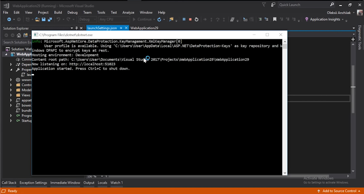Open the Oleksii Anzhiiak account dropdown
The height and width of the screenshot is (194, 364).
(x=354, y=13)
